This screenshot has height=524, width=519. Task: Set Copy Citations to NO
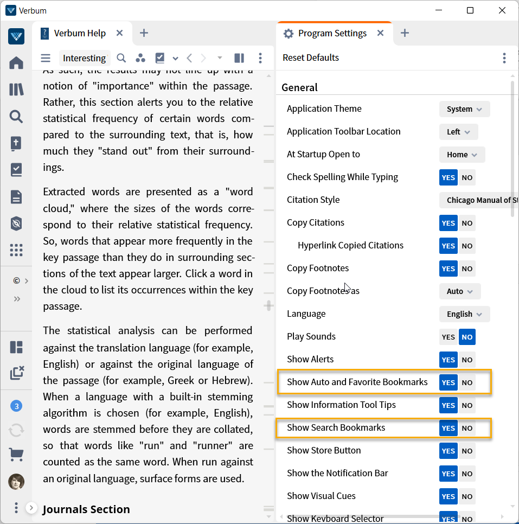[x=467, y=223]
